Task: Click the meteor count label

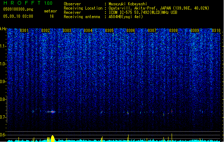Action: [x=51, y=11]
